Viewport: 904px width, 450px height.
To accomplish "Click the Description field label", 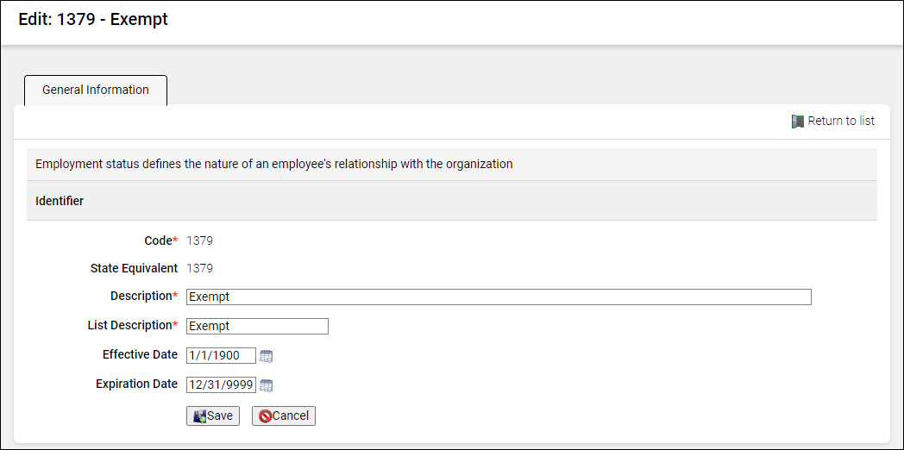I will point(141,297).
